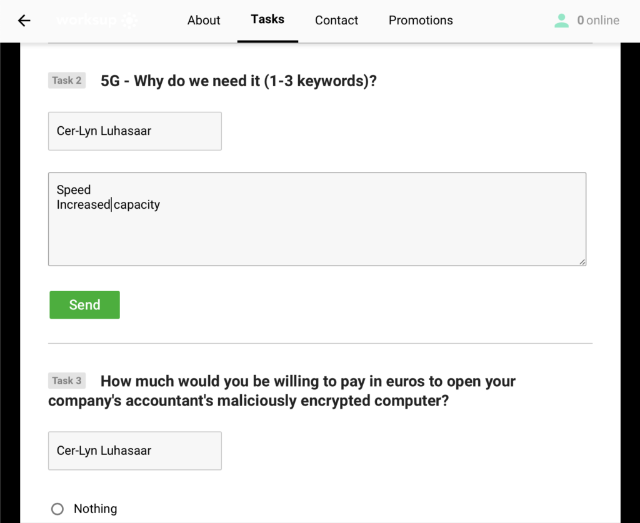Screen dimensions: 640x523
Task: Click the green online user icon
Action: (562, 21)
